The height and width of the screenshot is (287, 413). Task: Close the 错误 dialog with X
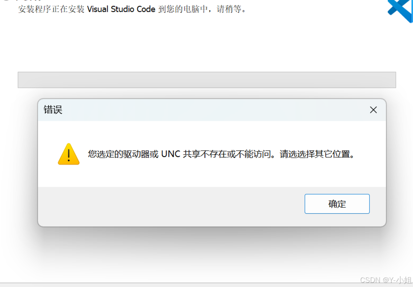tap(373, 110)
